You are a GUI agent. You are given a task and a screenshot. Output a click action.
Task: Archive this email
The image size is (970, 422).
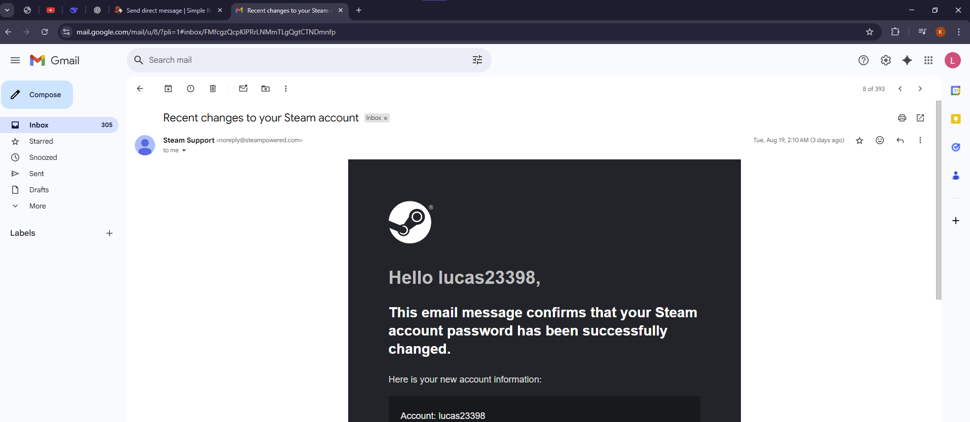coord(168,89)
